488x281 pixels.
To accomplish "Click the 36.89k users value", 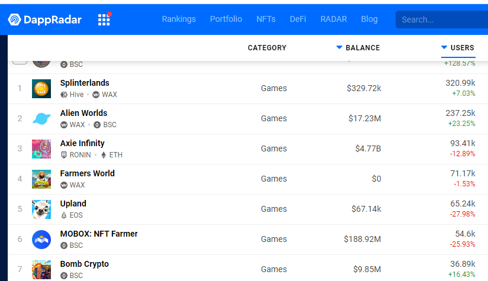I will tap(463, 264).
